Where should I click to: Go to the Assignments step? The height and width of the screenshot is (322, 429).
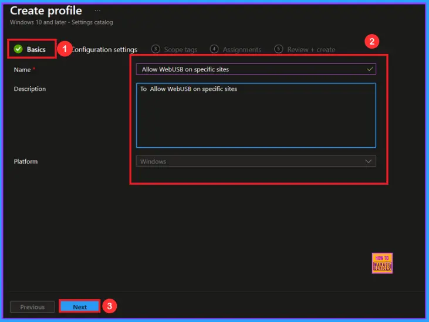[x=242, y=49]
